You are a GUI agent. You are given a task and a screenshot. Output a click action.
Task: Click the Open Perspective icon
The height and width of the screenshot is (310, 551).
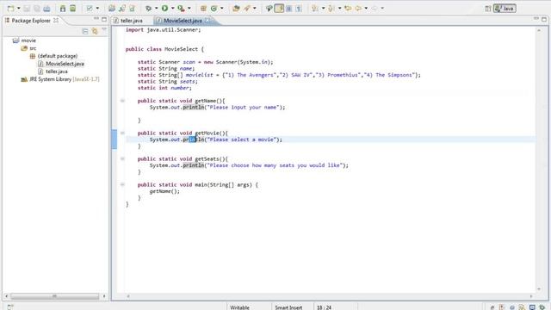click(x=488, y=9)
